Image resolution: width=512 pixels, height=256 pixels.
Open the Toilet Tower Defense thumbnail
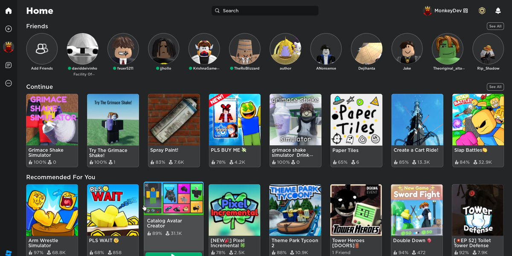click(x=478, y=210)
